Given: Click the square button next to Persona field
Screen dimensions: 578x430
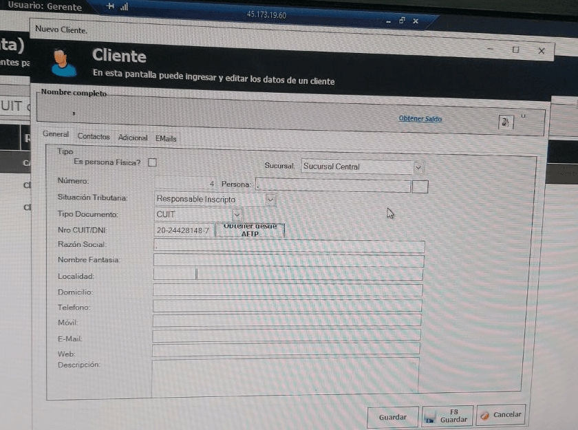Looking at the screenshot, I should pos(419,186).
